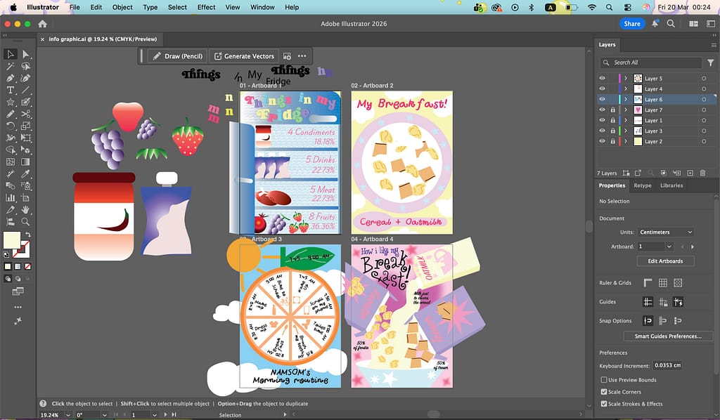720x420 pixels.
Task: Uncheck the Scale Corners checkbox
Action: pyautogui.click(x=603, y=392)
